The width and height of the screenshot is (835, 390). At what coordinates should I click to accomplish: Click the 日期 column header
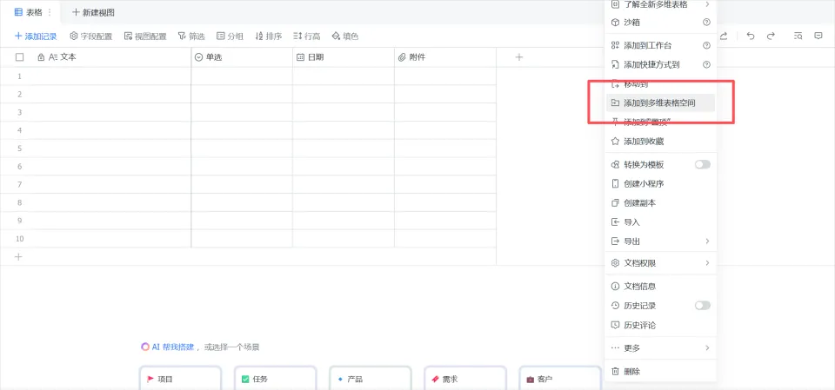click(344, 57)
